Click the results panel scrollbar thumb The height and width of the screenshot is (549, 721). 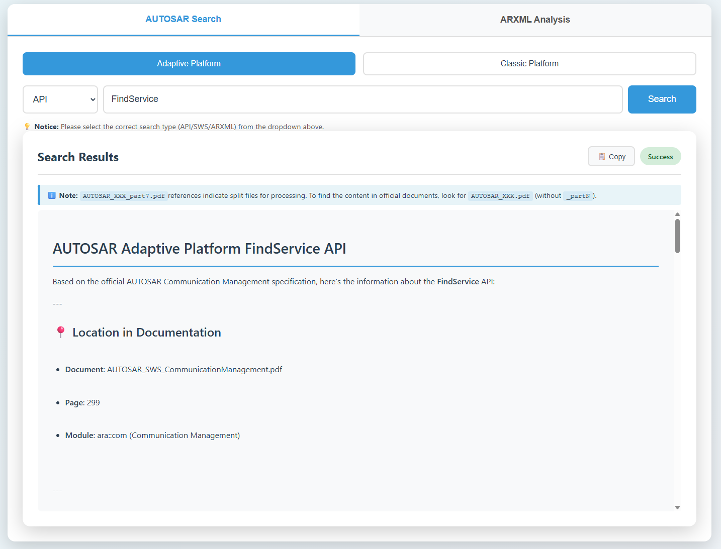pyautogui.click(x=677, y=236)
